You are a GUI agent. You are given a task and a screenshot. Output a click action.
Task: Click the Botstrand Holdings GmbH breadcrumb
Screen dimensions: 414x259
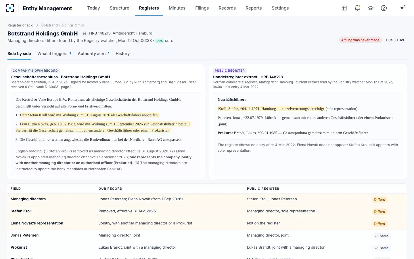(63, 25)
